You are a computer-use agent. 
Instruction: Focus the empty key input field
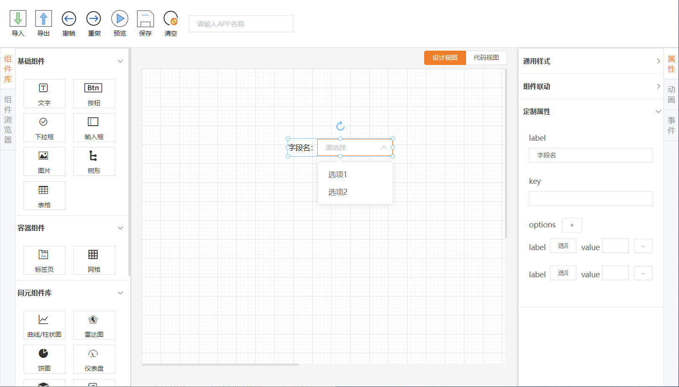(x=591, y=198)
